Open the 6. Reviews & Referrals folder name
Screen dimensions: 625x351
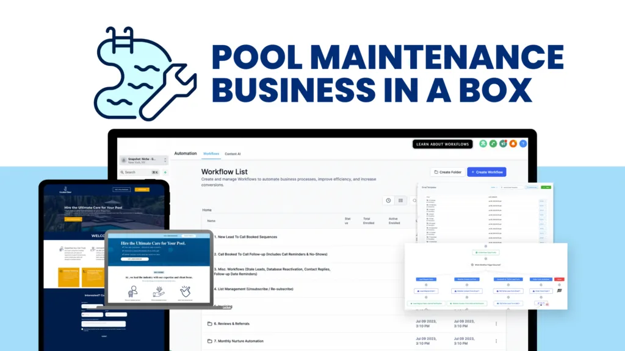(x=231, y=324)
